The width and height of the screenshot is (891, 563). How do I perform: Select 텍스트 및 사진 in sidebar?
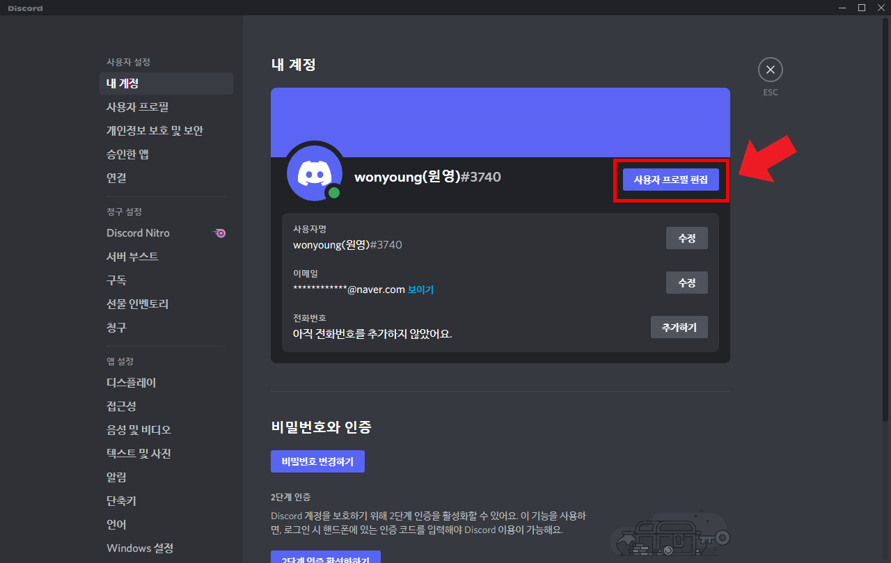[166, 454]
